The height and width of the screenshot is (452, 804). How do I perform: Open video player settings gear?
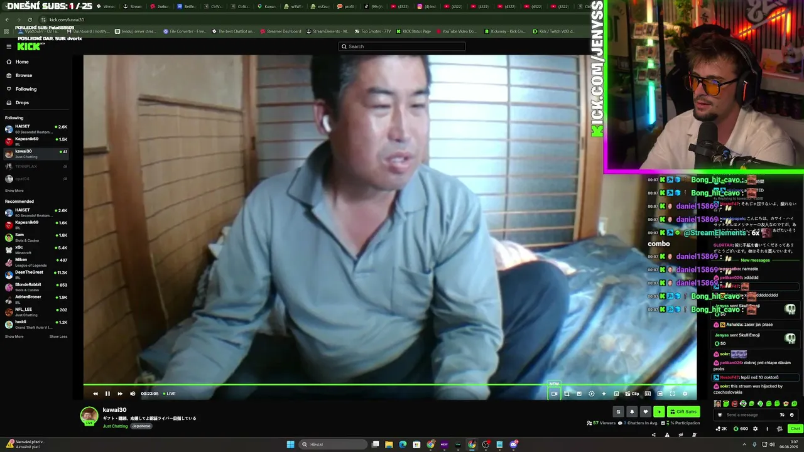click(685, 394)
